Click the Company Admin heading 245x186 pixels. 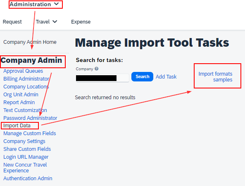tap(31, 60)
